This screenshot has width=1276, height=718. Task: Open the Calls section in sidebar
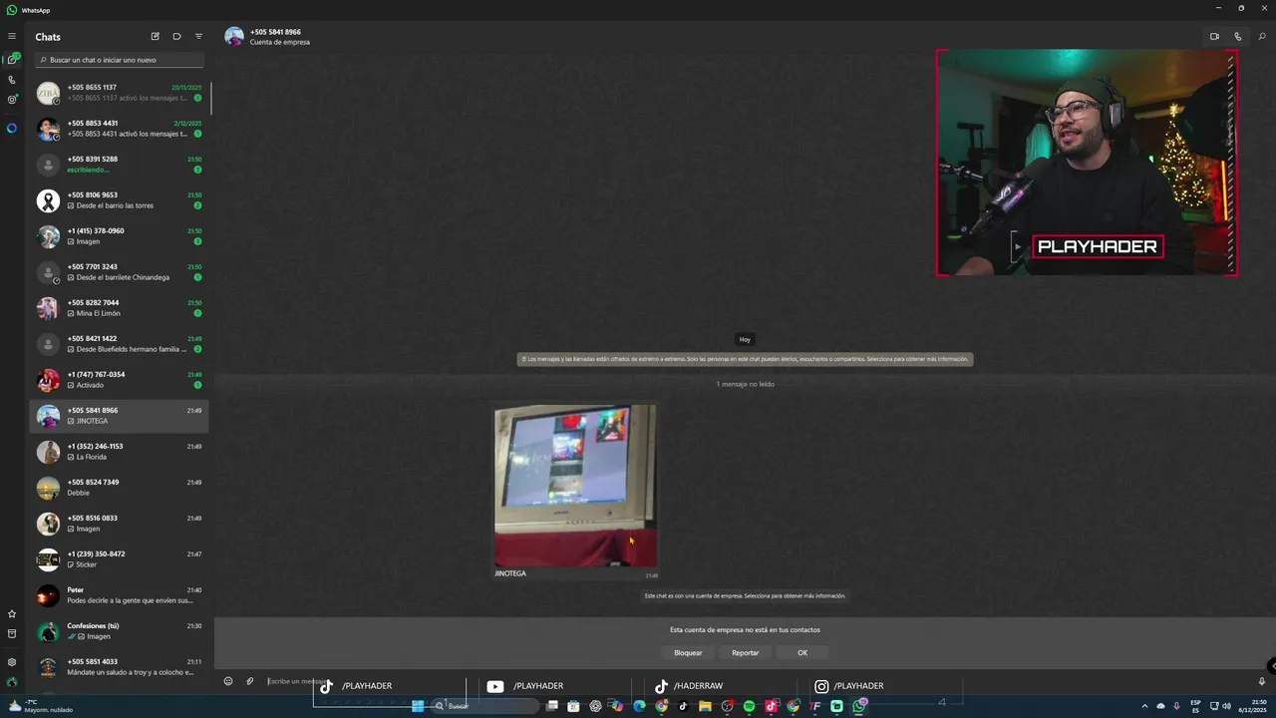12,80
